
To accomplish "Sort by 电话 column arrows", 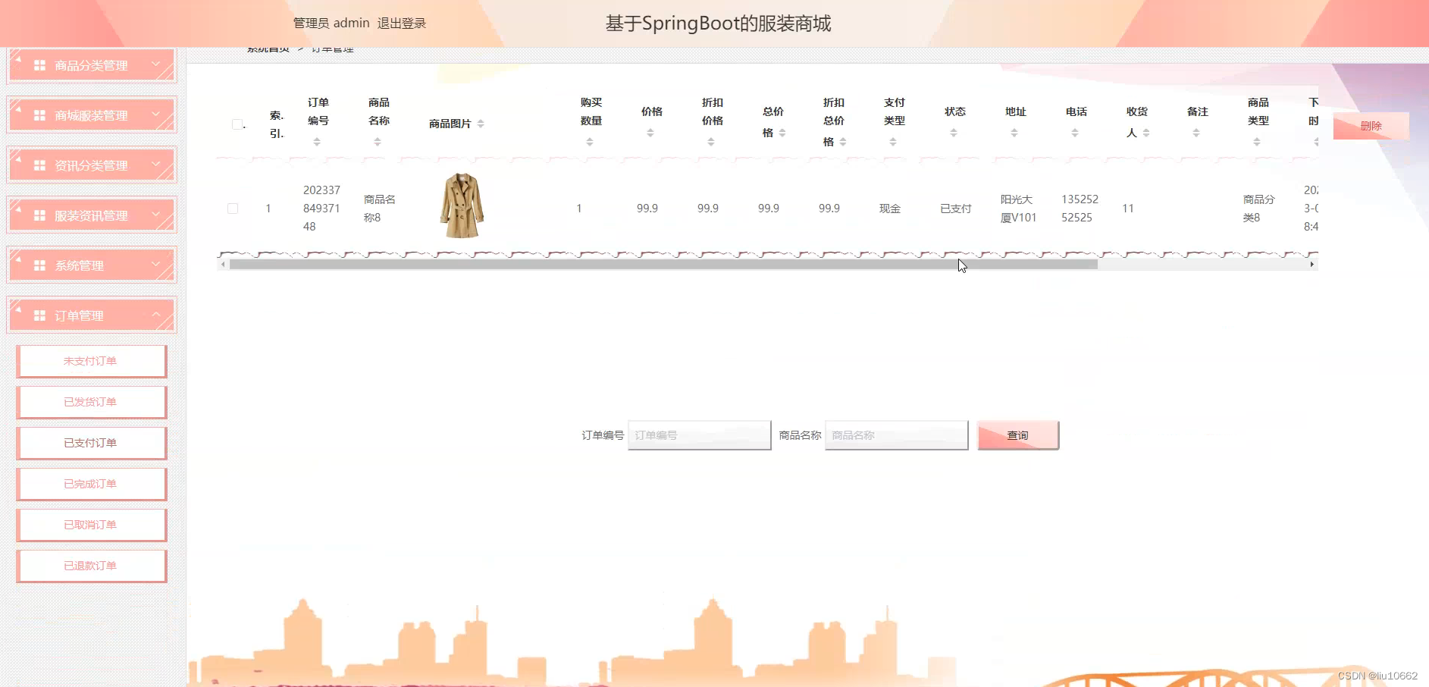I will coord(1075,133).
